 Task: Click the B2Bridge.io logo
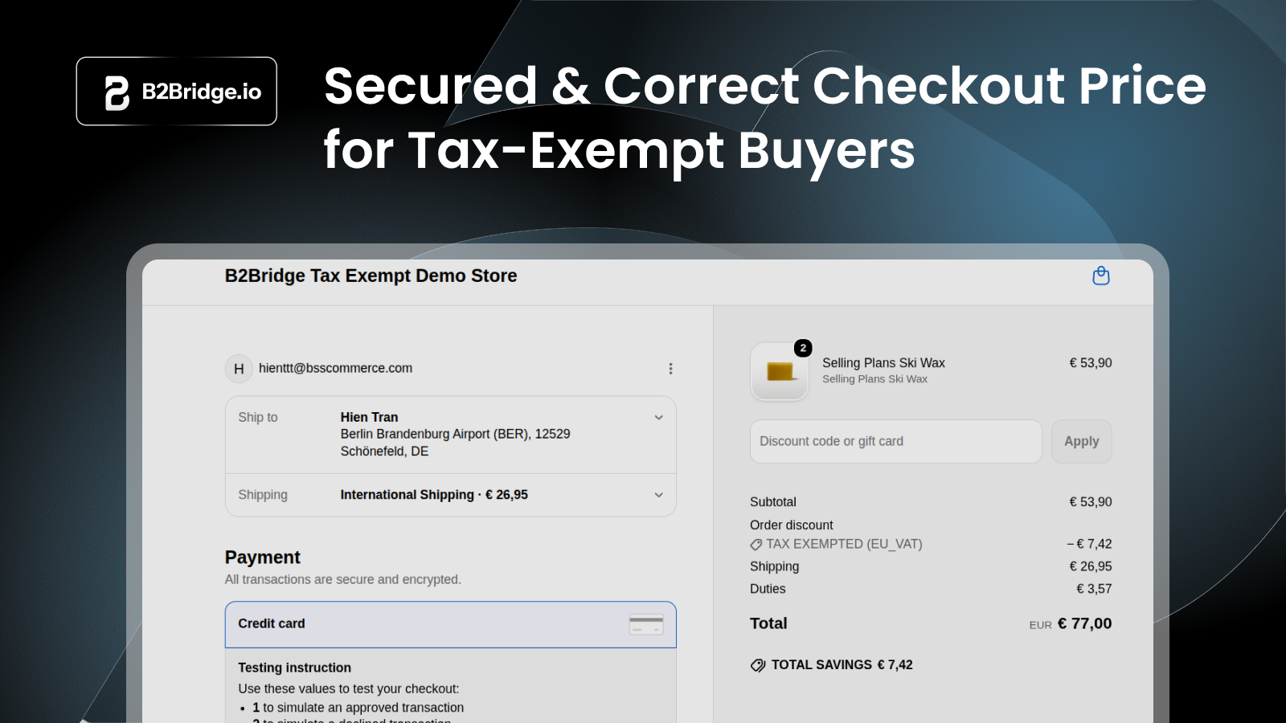tap(177, 91)
